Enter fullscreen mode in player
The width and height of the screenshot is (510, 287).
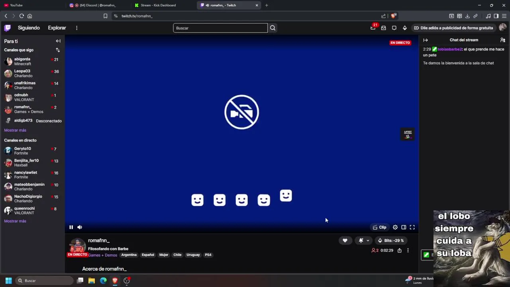[x=412, y=227]
